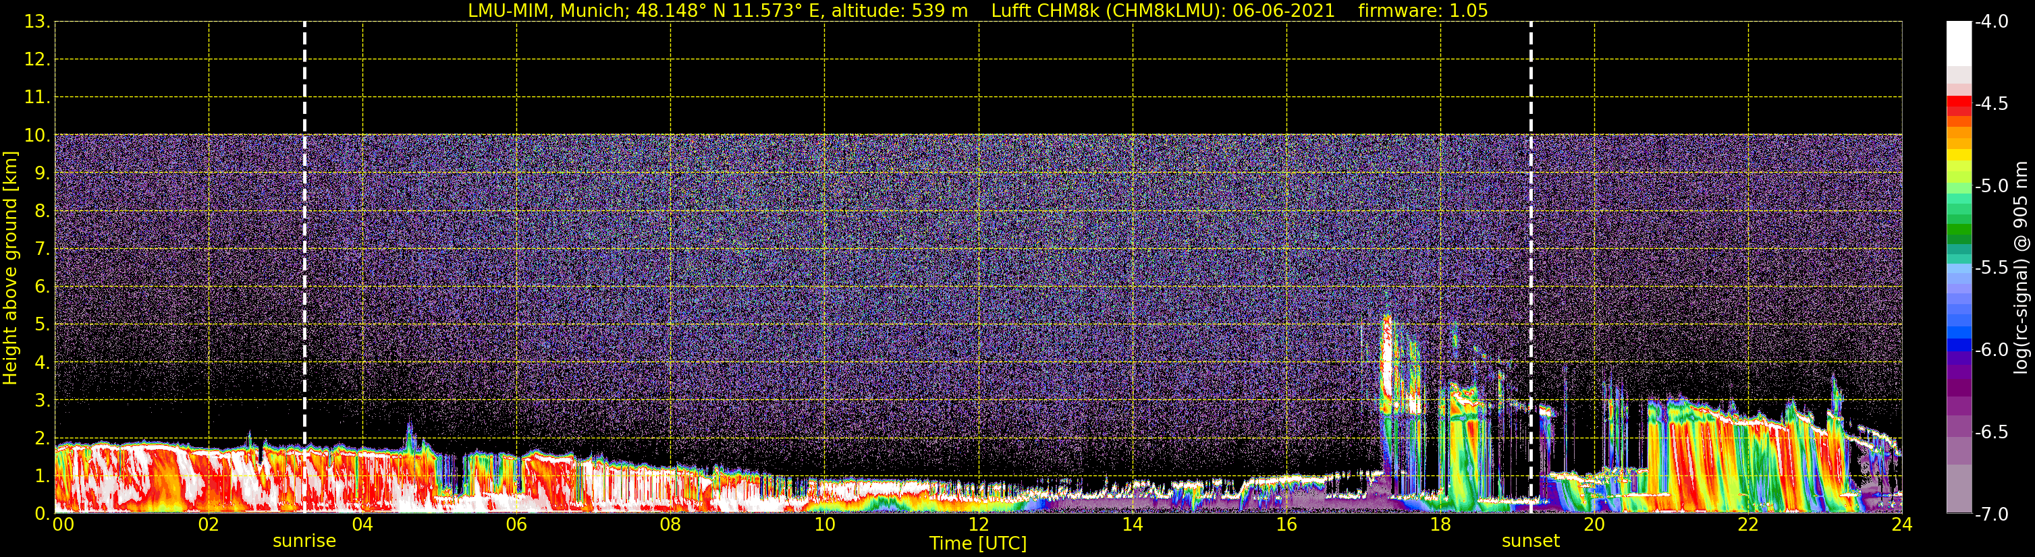Click the 'Height above ground [km]' axis label
The image size is (2035, 557).
[10, 268]
